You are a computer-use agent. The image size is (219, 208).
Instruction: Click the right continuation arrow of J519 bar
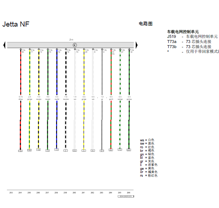coord(137,45)
